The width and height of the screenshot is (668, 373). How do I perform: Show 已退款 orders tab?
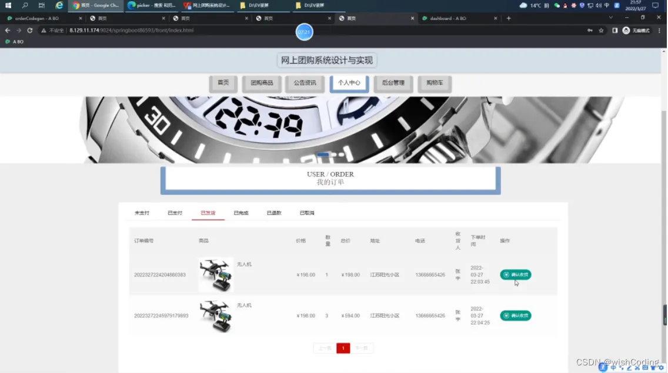274,213
